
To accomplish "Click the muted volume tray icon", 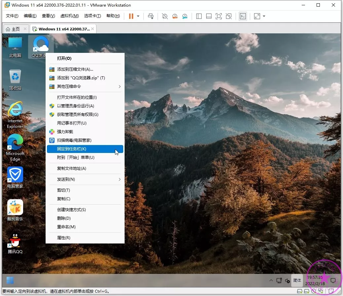I will (287, 280).
